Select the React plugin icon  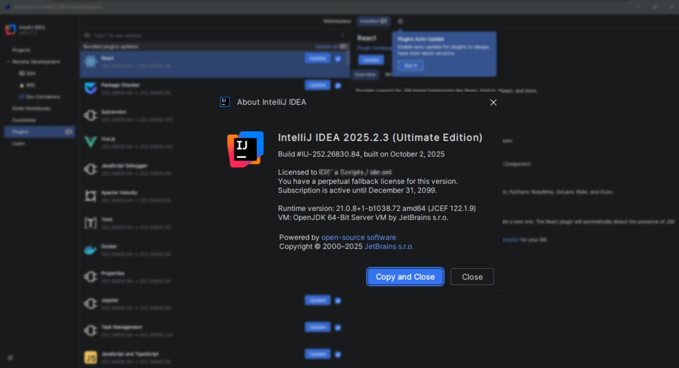tap(91, 62)
